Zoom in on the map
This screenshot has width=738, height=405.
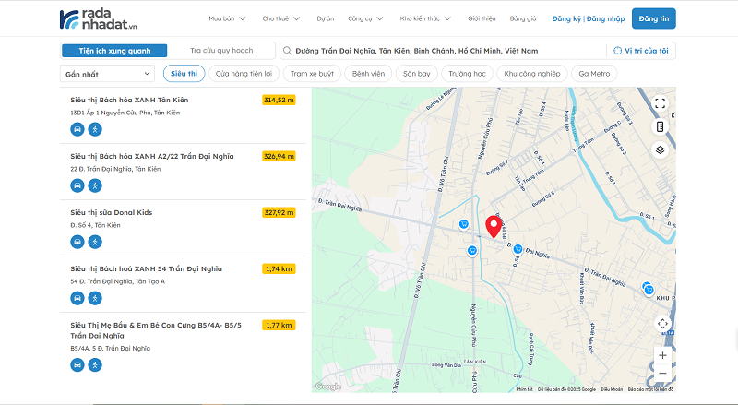(x=662, y=355)
